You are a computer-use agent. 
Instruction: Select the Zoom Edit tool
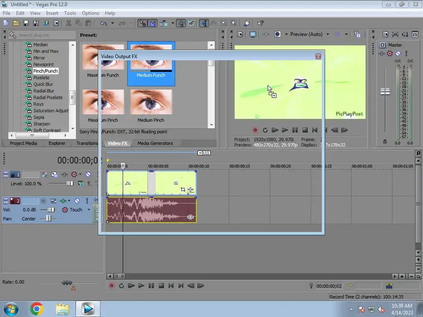(234, 23)
